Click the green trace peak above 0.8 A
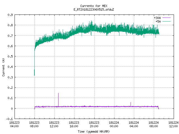This screenshot has height=134, width=179. (91, 22)
